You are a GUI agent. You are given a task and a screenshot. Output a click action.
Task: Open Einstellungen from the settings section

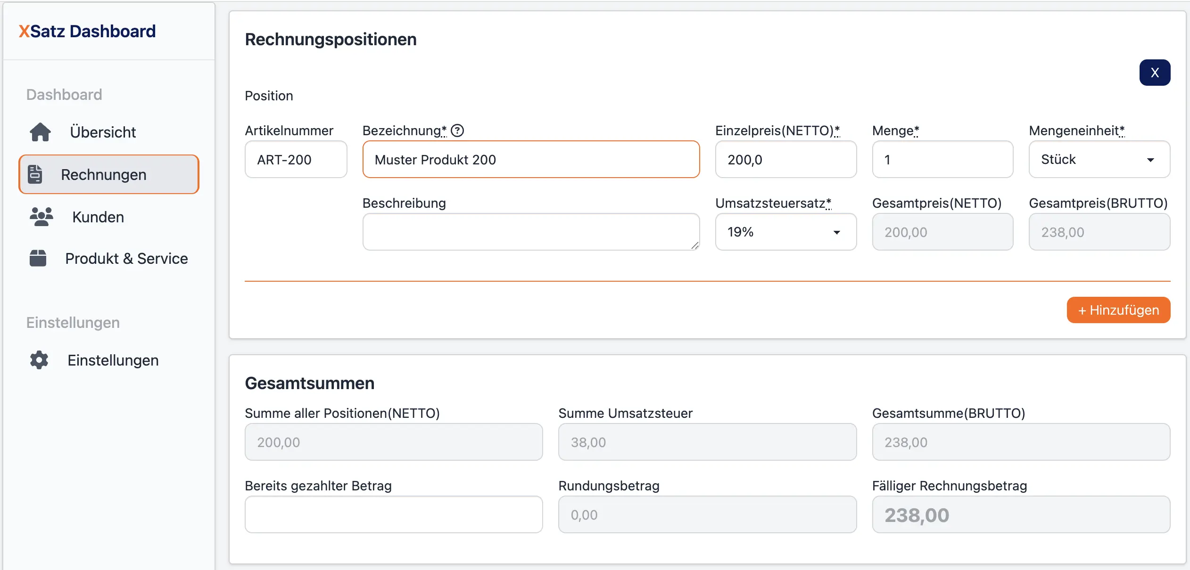pos(113,360)
